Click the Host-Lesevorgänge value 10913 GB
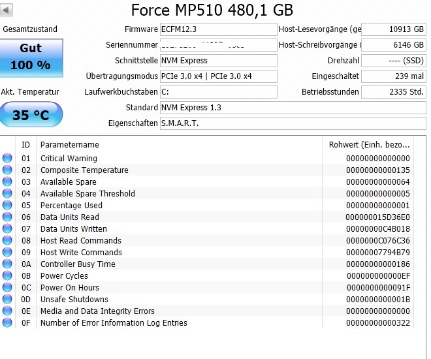 tap(394, 29)
